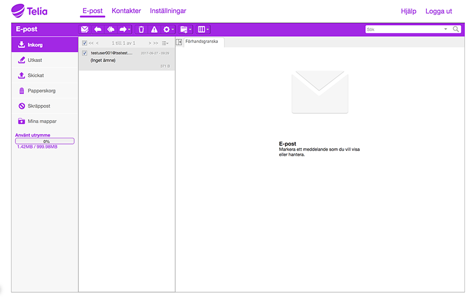Click the forward arrow icon
This screenshot has height=298, width=476.
pos(124,30)
